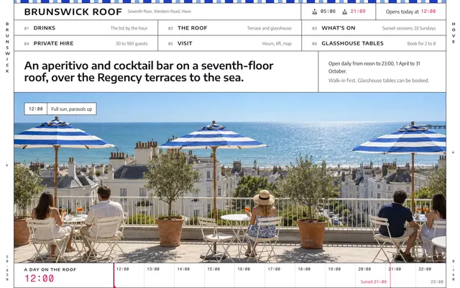460x288 pixels.
Task: Click the sunset icon beside 21:09
Action: 345,12
